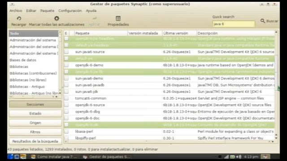287x161 pixels.
Task: Toggle status checkbox for openjdk-6-source
Action: (x=66, y=105)
